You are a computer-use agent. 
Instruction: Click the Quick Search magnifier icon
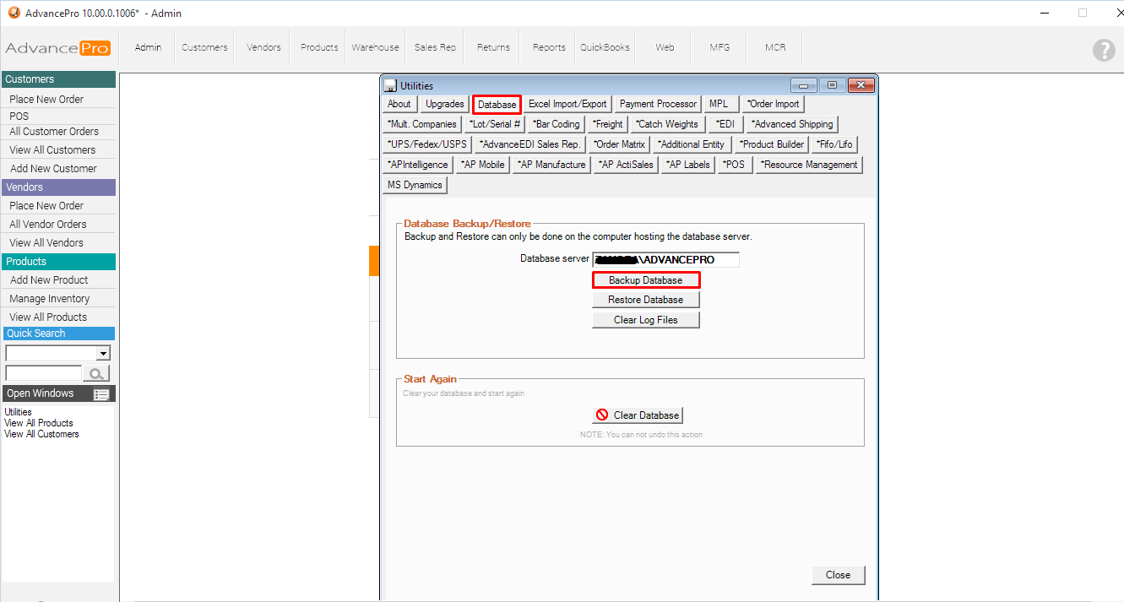97,373
